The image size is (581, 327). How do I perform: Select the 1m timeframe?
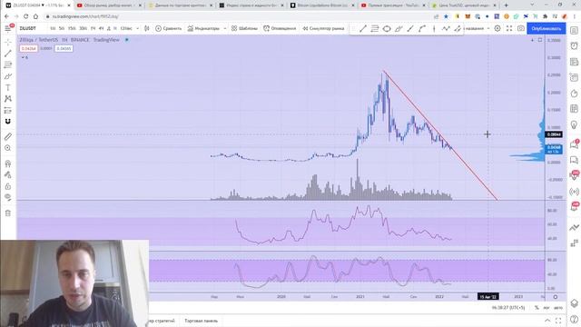(53, 28)
